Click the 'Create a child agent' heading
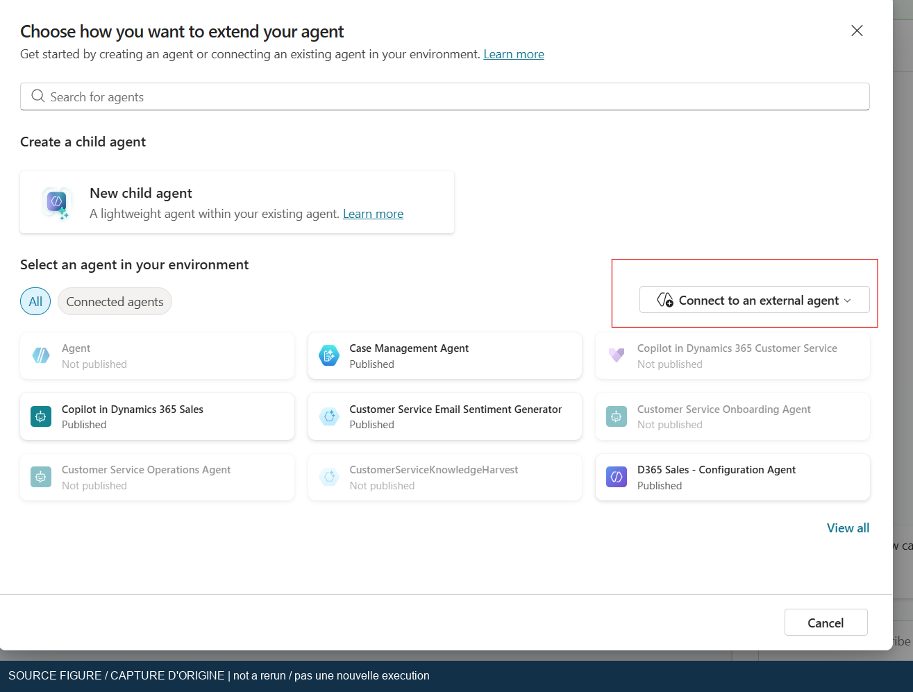Image resolution: width=913 pixels, height=692 pixels. (83, 142)
